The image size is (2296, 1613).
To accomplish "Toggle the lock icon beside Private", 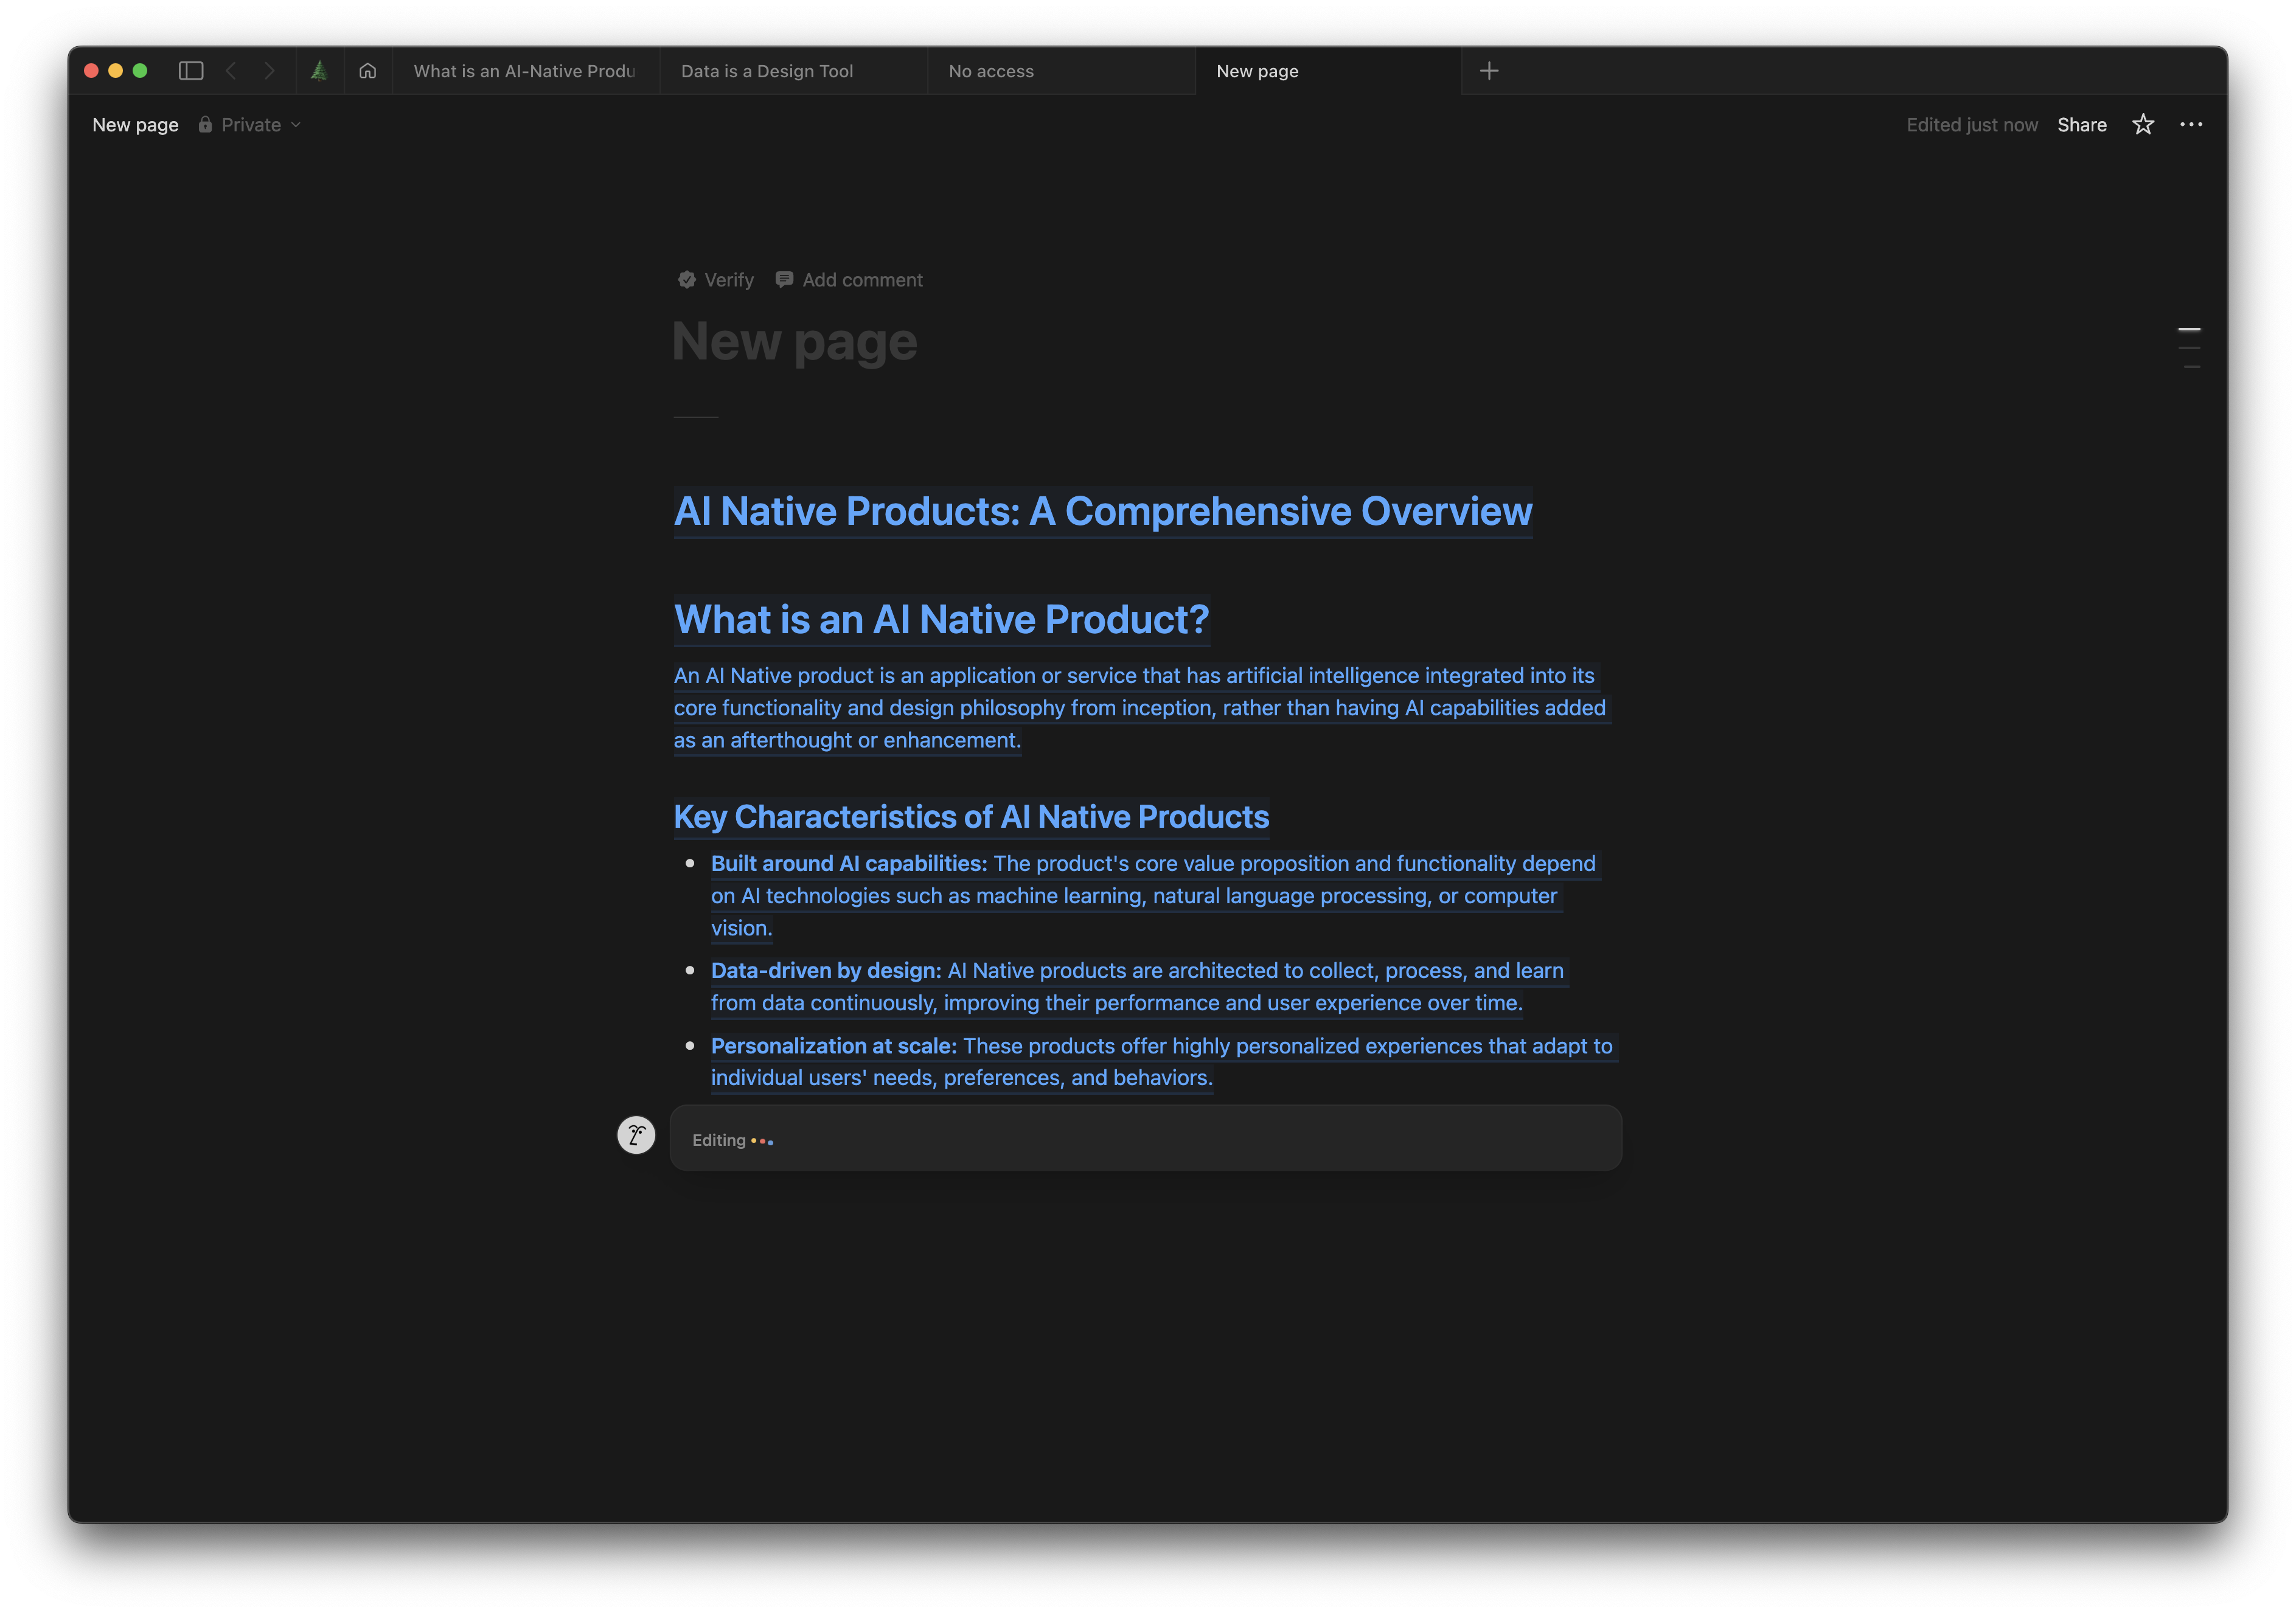I will 205,124.
